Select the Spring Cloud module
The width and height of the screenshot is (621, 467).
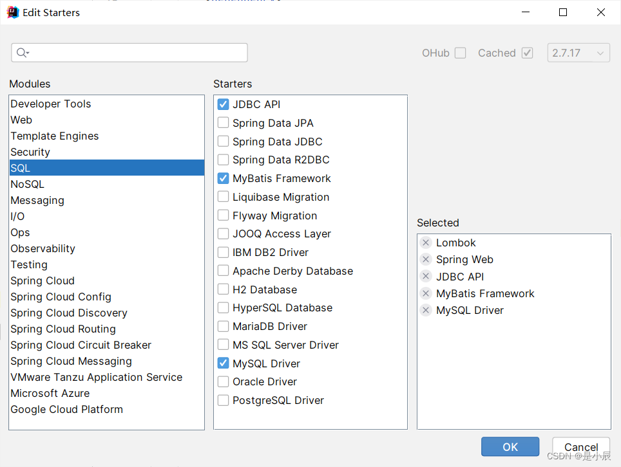tap(106, 280)
